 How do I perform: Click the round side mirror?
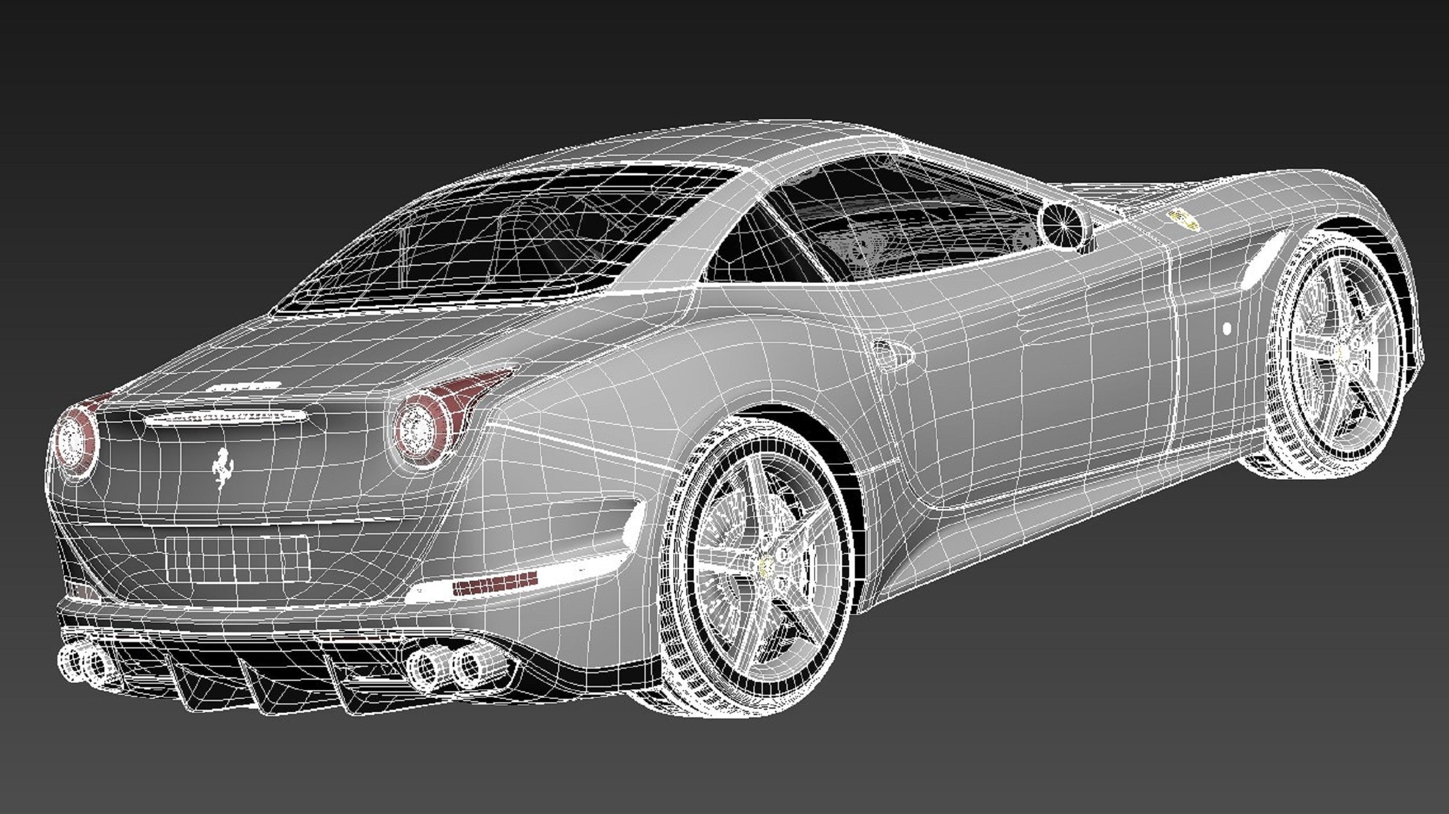1064,225
